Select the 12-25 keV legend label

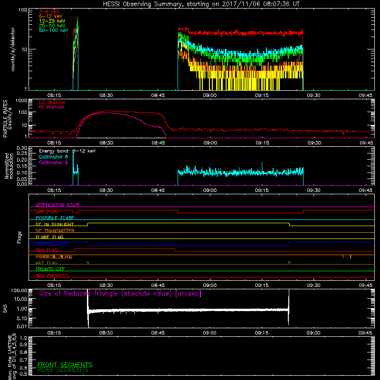pos(52,21)
